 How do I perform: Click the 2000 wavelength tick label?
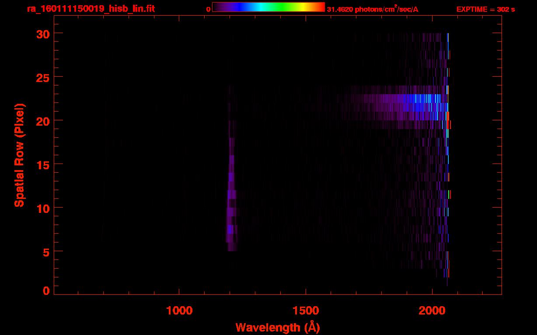coord(432,310)
